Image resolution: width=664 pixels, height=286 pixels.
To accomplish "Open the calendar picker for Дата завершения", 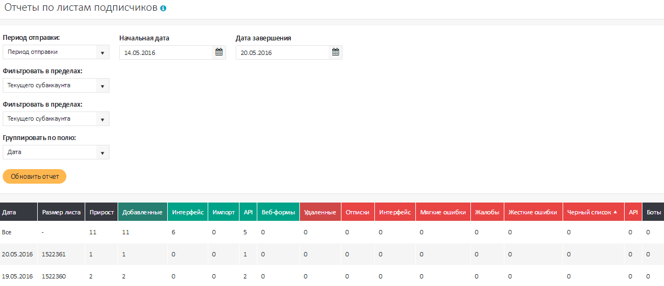I will [336, 52].
